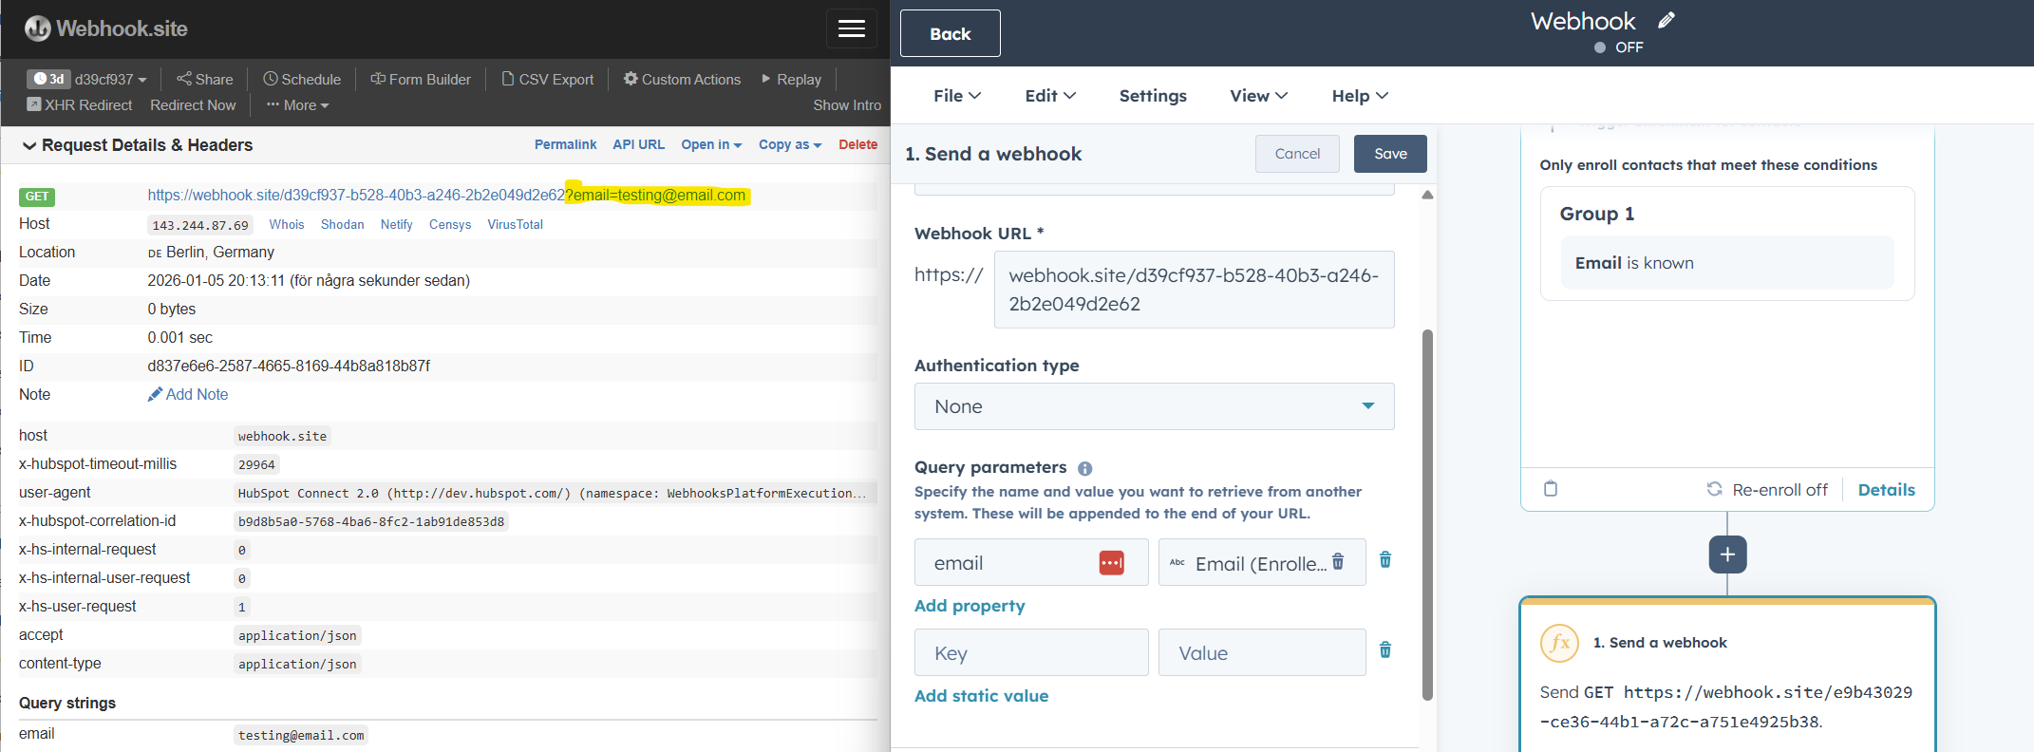Viewport: 2034px width, 752px height.
Task: Toggle XHR Redirect
Action: (80, 105)
